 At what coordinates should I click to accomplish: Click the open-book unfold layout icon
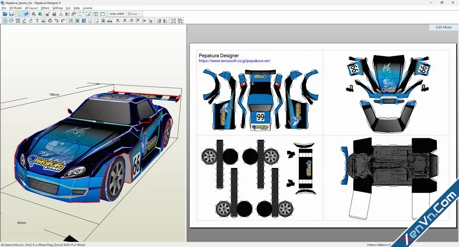pyautogui.click(x=71, y=21)
